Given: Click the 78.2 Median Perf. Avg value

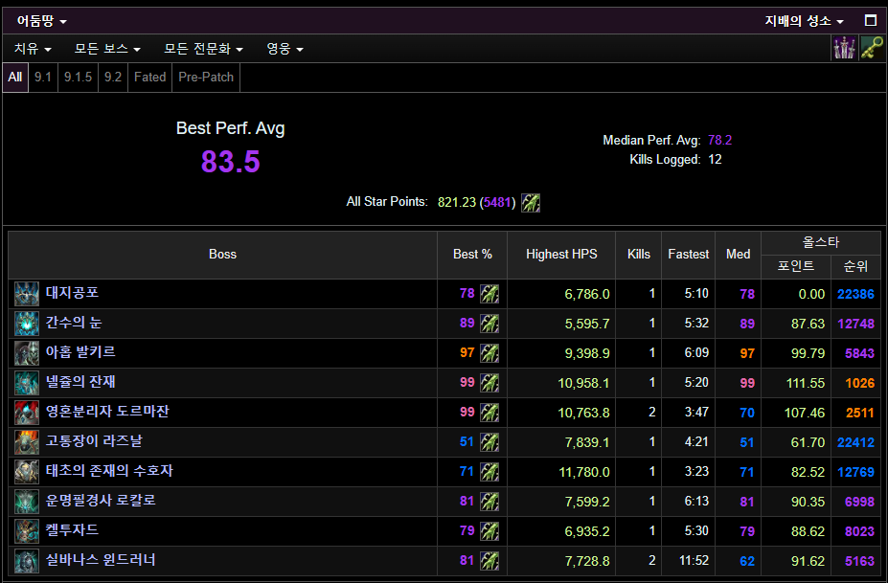Looking at the screenshot, I should pyautogui.click(x=719, y=141).
